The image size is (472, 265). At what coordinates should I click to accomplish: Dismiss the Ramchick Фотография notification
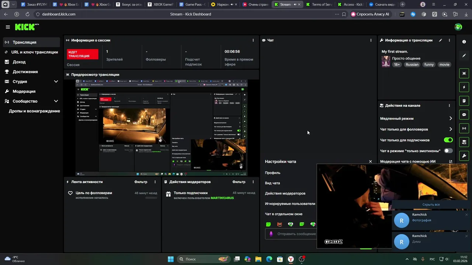click(466, 215)
